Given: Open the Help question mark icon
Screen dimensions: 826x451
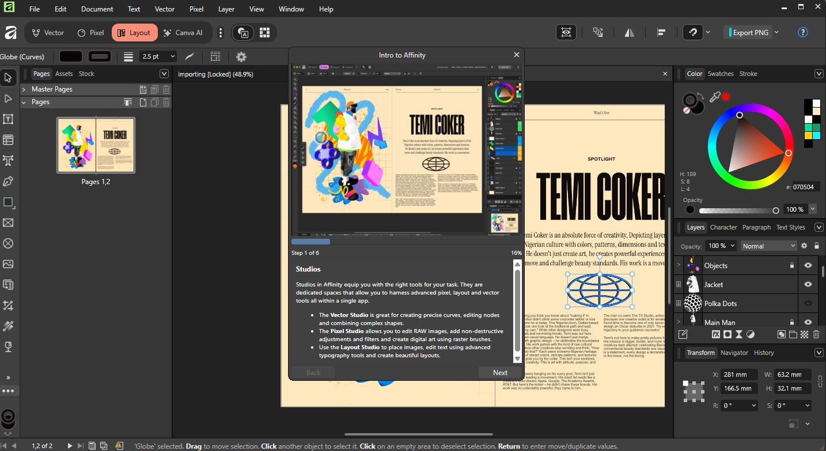Looking at the screenshot, I should [x=802, y=33].
